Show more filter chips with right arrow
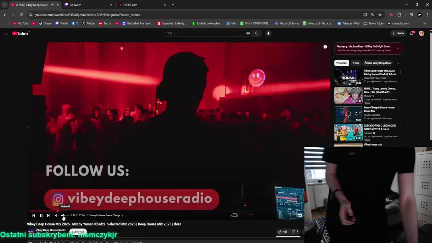The image size is (432, 243). click(x=398, y=63)
